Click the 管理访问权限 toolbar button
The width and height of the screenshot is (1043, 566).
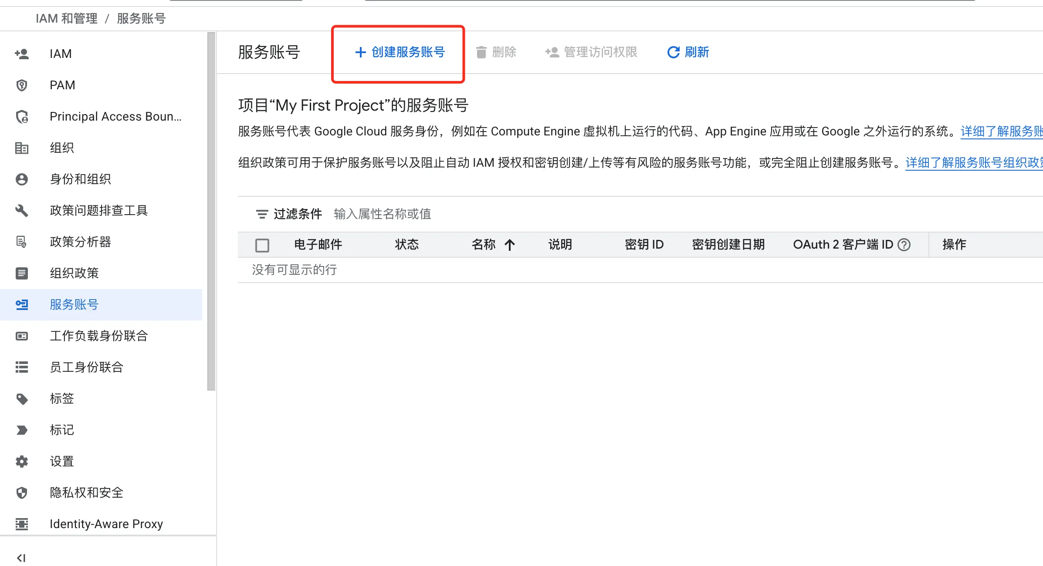(x=592, y=52)
